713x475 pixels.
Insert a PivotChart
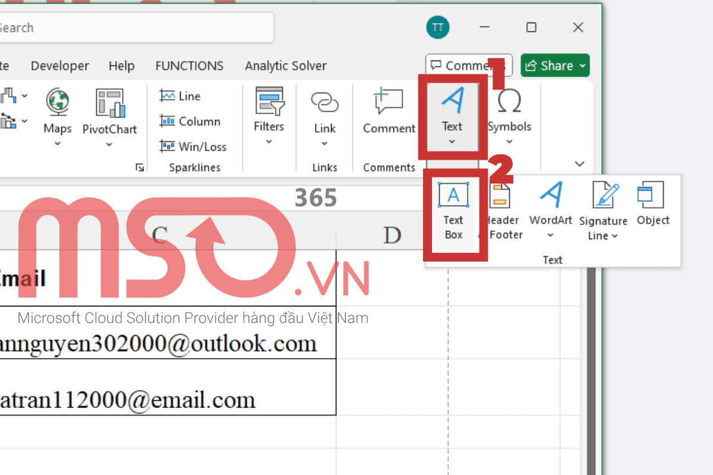click(109, 113)
